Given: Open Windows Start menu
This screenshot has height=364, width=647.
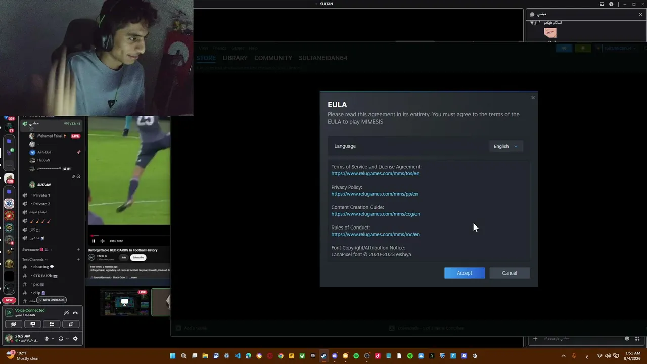Looking at the screenshot, I should coord(173,356).
